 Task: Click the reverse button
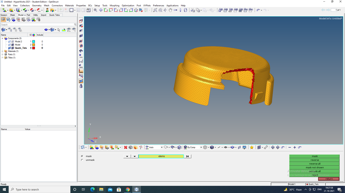point(314,160)
